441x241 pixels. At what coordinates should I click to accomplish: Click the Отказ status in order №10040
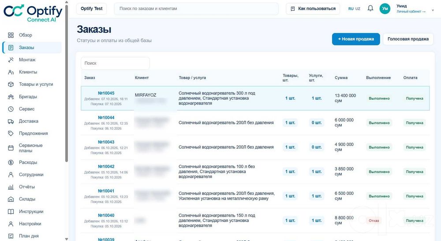374,220
